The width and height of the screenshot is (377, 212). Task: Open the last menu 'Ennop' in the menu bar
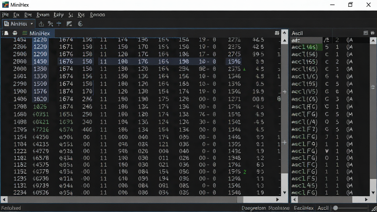[97, 15]
